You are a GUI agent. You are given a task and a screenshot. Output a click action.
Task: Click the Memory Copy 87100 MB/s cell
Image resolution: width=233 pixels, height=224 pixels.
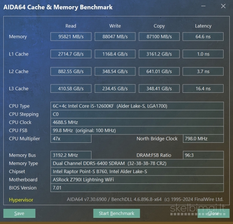click(x=159, y=37)
